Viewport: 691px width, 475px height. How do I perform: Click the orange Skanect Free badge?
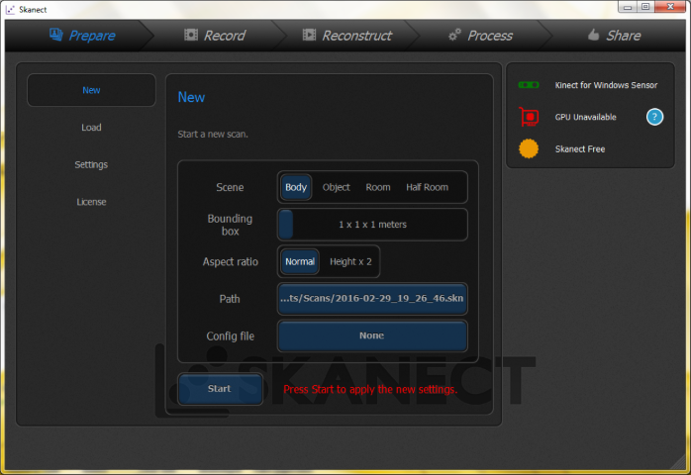tap(529, 148)
